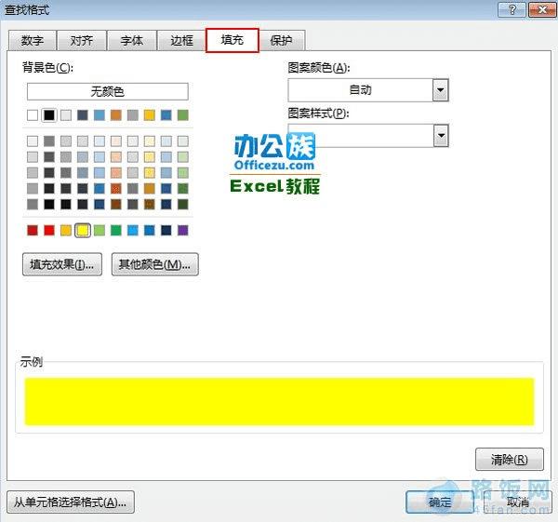The image size is (558, 522).
Task: Select the 保护 tab
Action: (281, 41)
